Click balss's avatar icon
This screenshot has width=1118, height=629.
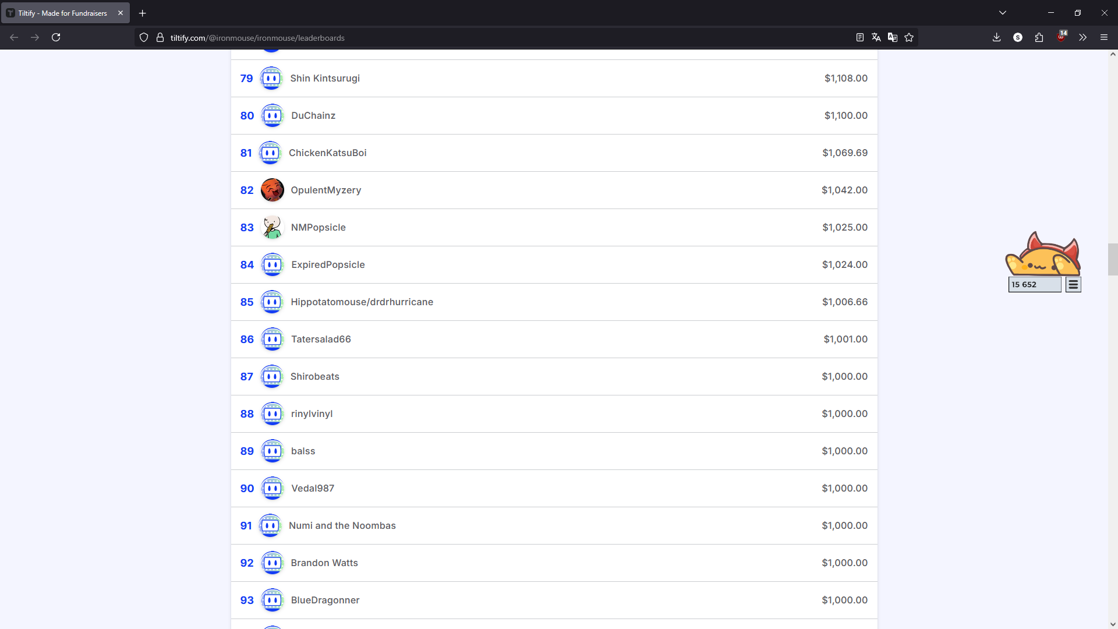coord(273,451)
